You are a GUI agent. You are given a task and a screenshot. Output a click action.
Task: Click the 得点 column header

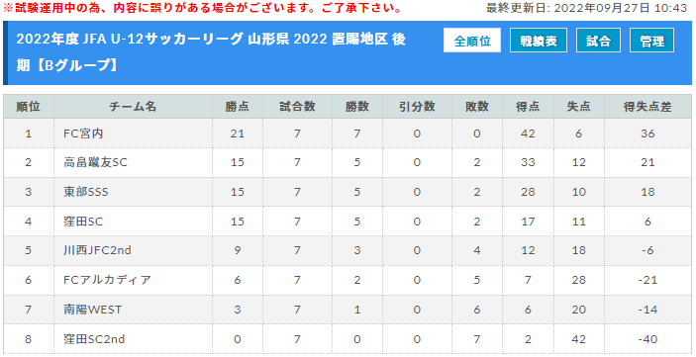[x=528, y=107]
